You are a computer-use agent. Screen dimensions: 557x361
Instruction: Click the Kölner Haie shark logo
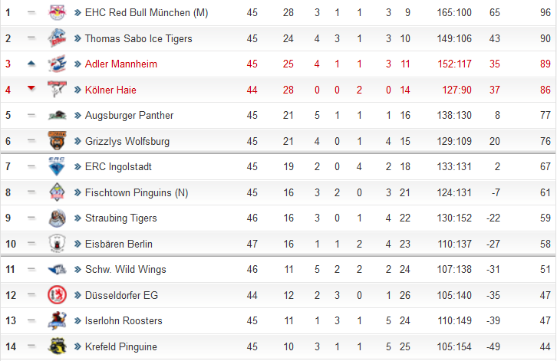pyautogui.click(x=57, y=89)
